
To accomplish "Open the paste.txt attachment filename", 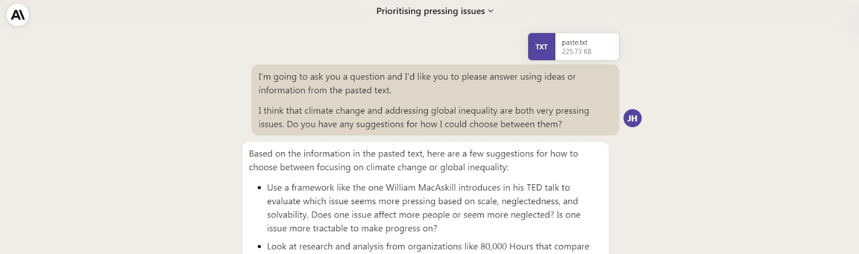I will coord(574,42).
